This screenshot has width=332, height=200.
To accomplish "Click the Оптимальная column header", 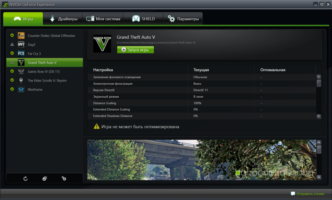I will pyautogui.click(x=273, y=70).
